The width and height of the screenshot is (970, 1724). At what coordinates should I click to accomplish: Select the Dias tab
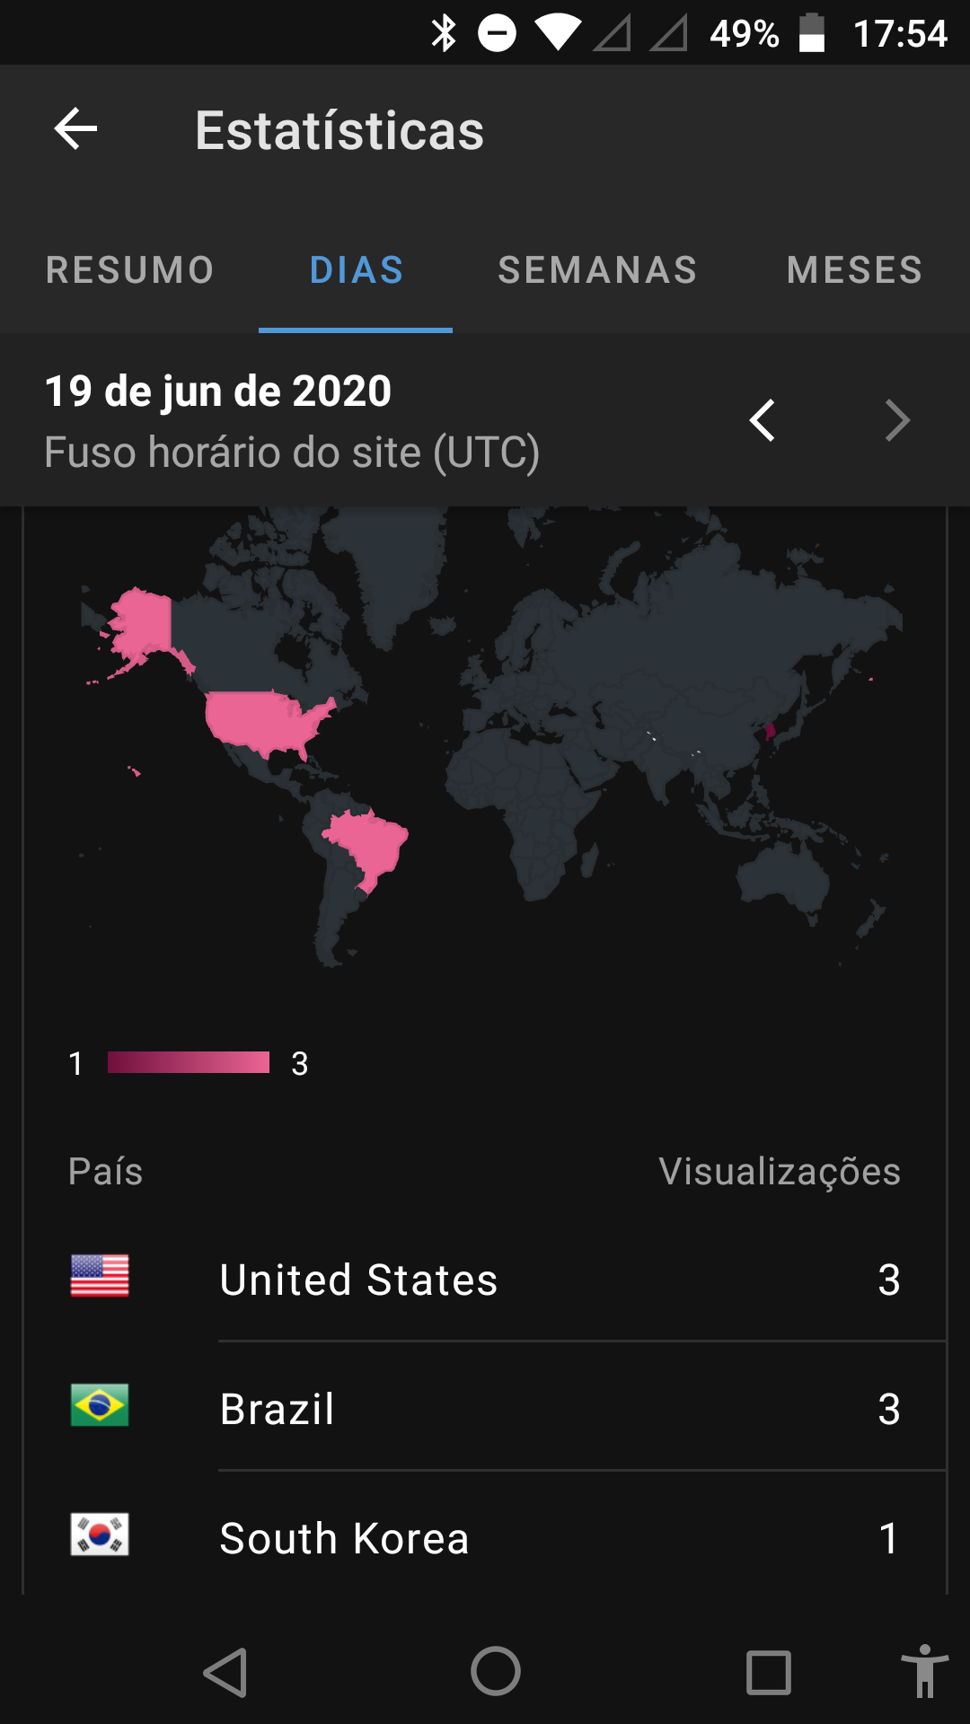click(357, 270)
